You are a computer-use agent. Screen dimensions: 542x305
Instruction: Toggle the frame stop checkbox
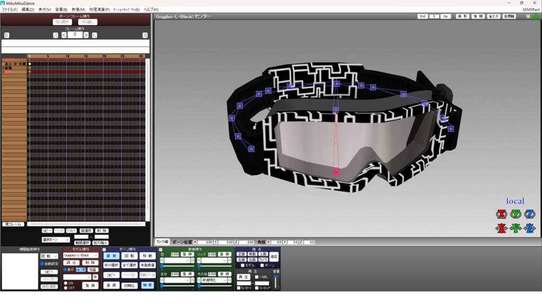(x=257, y=288)
